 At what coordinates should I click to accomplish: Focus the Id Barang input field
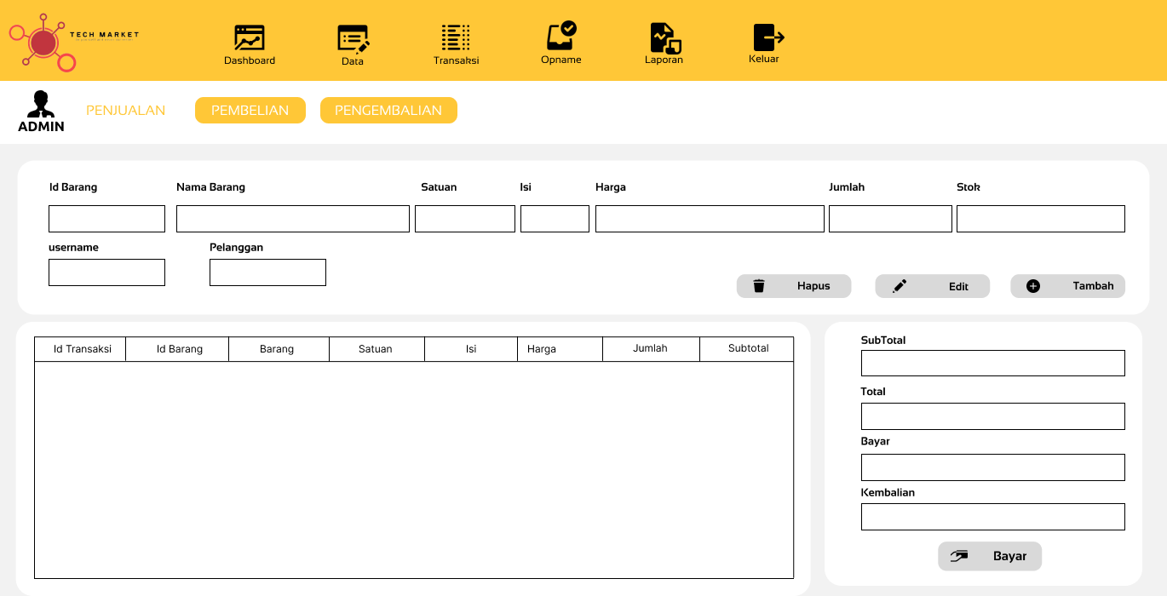tap(106, 219)
